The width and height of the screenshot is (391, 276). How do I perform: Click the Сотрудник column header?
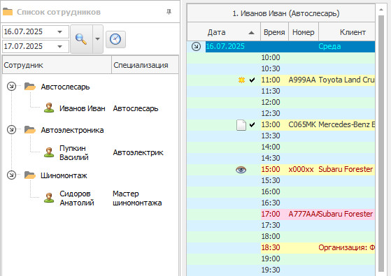click(x=57, y=65)
